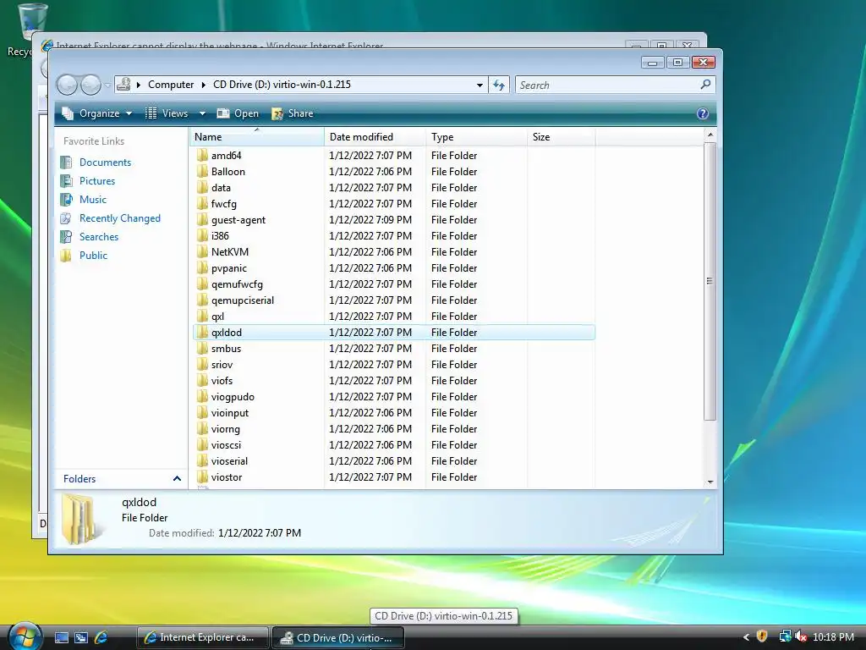The image size is (866, 650).
Task: Click the Back navigation arrow
Action: tap(68, 85)
